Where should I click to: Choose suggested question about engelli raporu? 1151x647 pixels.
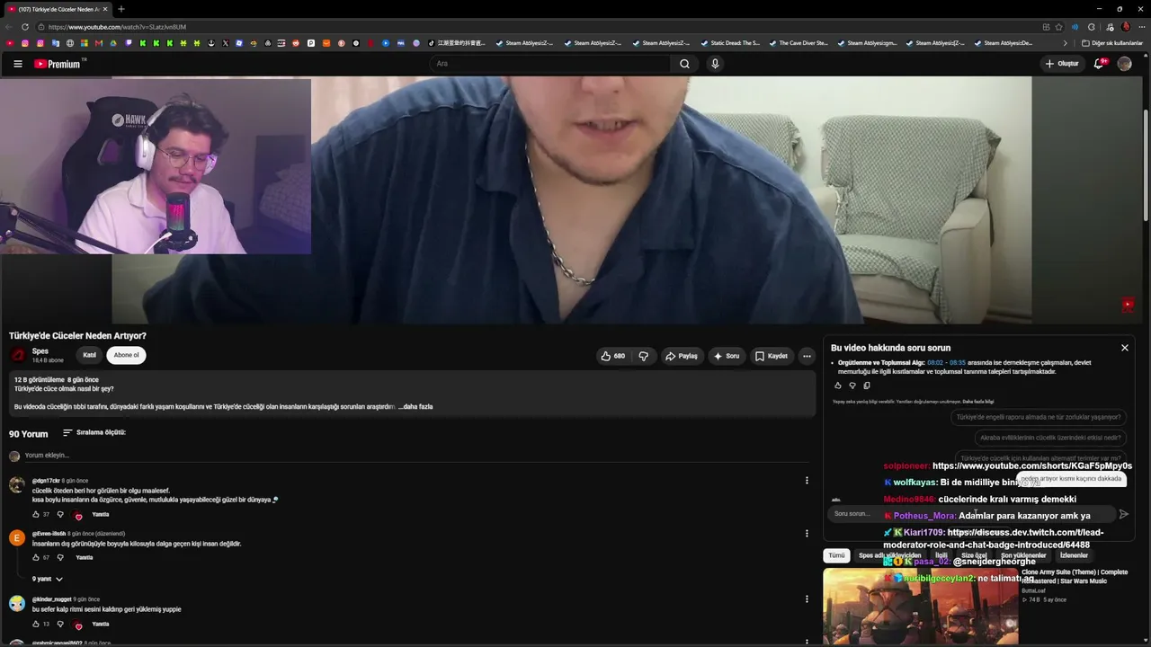tap(1039, 417)
